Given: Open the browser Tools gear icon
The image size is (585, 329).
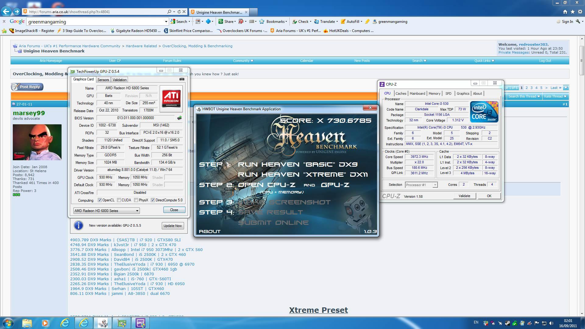Looking at the screenshot, I should [x=580, y=12].
